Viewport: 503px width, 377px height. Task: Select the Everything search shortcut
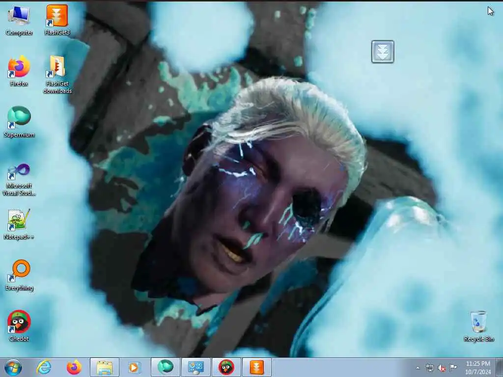19,275
